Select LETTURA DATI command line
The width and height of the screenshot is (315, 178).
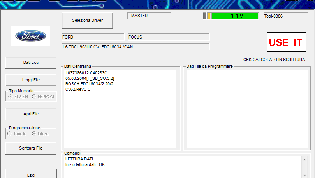click(79, 159)
